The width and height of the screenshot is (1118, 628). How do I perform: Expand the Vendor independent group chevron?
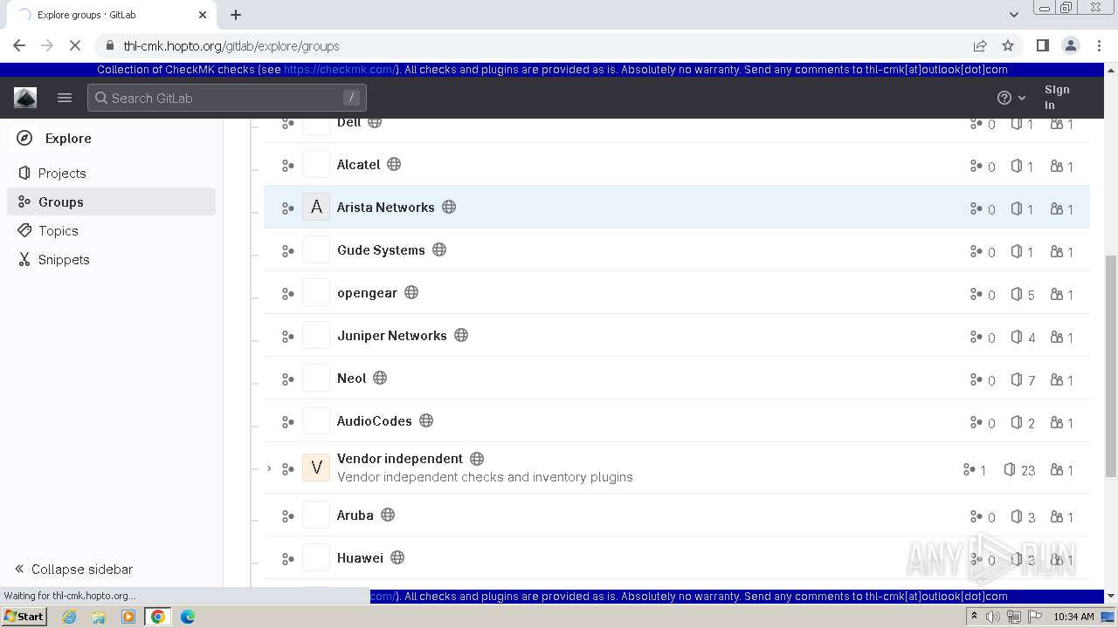click(269, 468)
